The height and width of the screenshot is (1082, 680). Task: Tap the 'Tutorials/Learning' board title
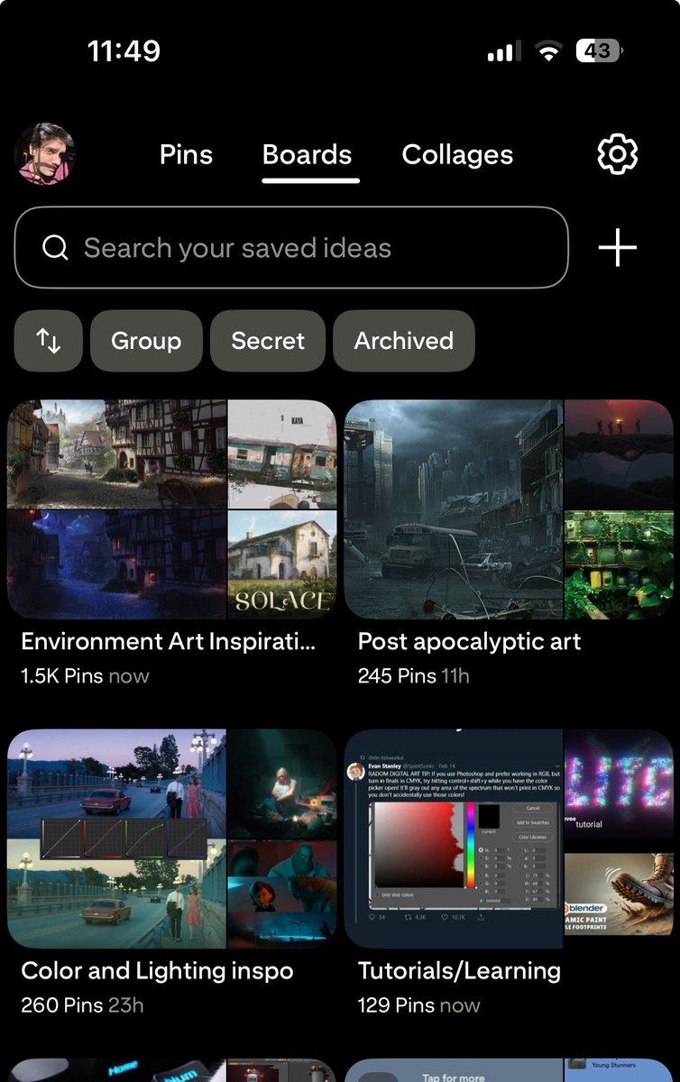(459, 971)
